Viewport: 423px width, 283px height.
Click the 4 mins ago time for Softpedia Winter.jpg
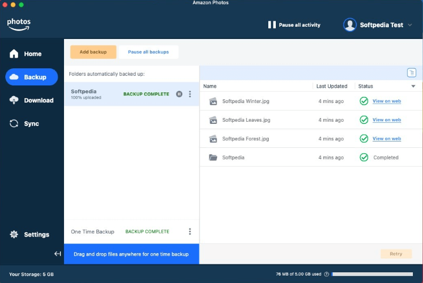[x=331, y=101]
